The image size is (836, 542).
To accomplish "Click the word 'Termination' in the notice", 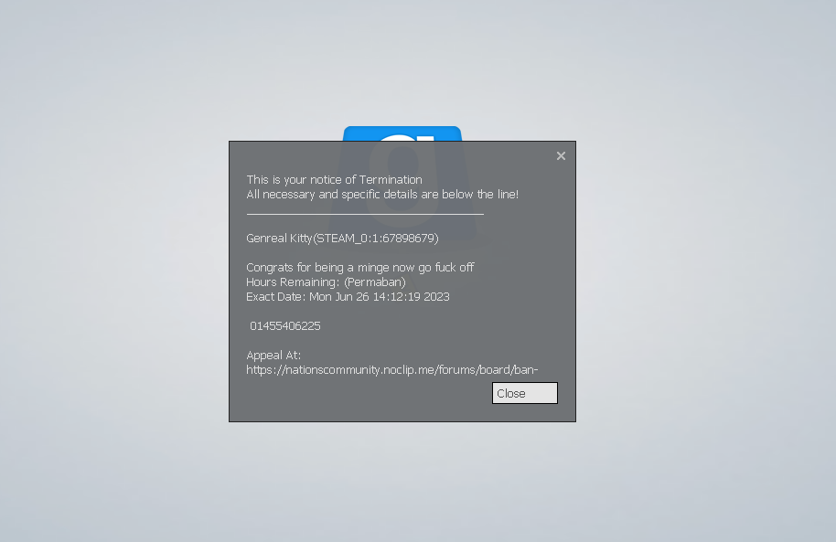I will point(391,180).
